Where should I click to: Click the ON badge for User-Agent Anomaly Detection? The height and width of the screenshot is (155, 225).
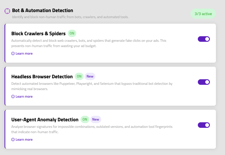(x=85, y=119)
